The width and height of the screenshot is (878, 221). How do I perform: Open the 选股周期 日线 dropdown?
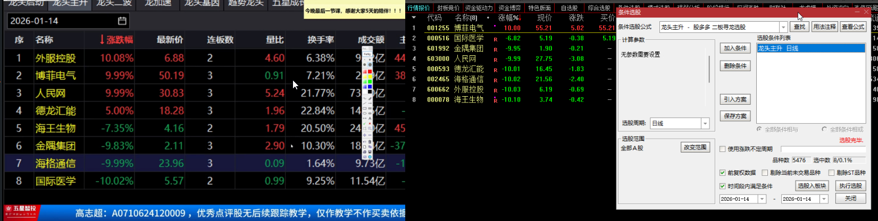pos(705,123)
